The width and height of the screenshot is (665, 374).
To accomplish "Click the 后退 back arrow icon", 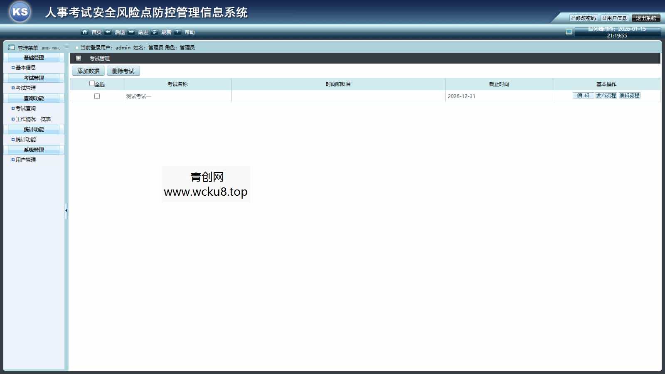I will pos(108,31).
